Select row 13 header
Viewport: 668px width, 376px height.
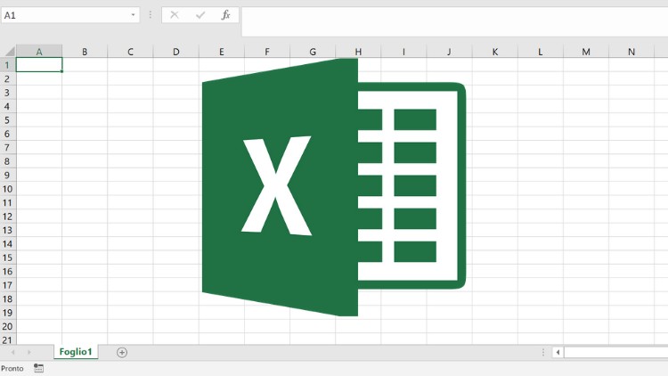pyautogui.click(x=8, y=230)
